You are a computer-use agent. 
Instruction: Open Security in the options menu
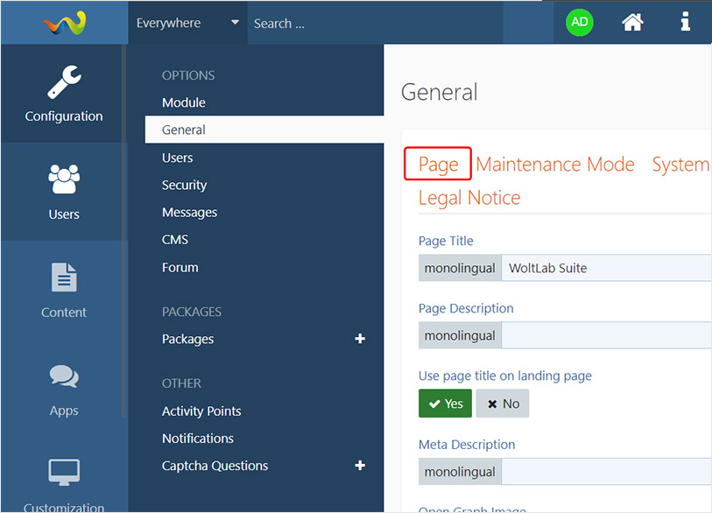[184, 185]
